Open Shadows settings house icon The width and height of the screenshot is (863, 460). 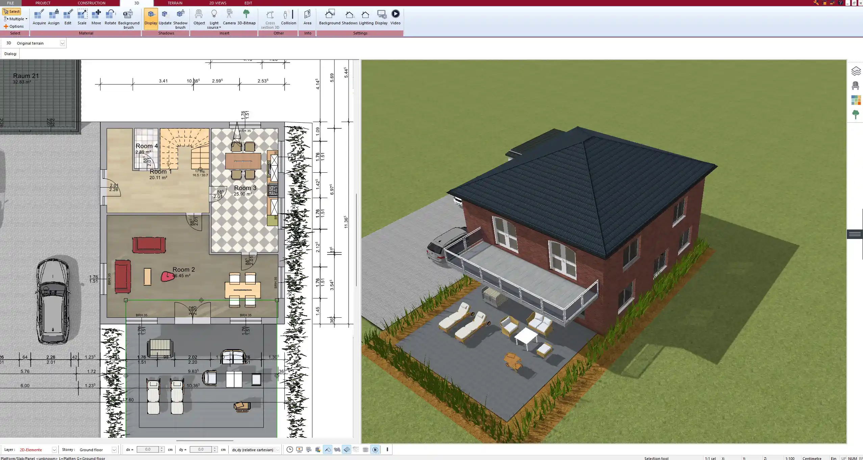350,18
